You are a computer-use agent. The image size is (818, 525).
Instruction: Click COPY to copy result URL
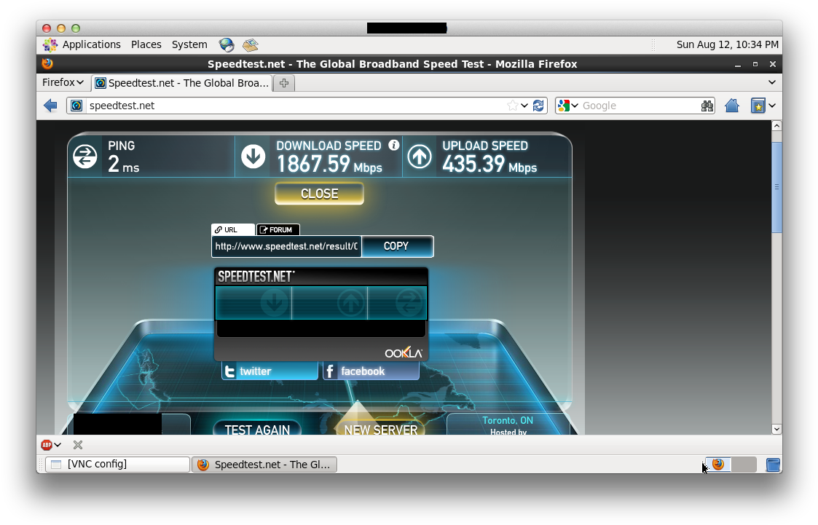coord(396,246)
